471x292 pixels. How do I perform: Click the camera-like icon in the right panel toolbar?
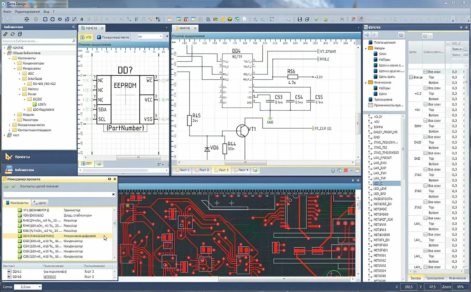coord(401,35)
